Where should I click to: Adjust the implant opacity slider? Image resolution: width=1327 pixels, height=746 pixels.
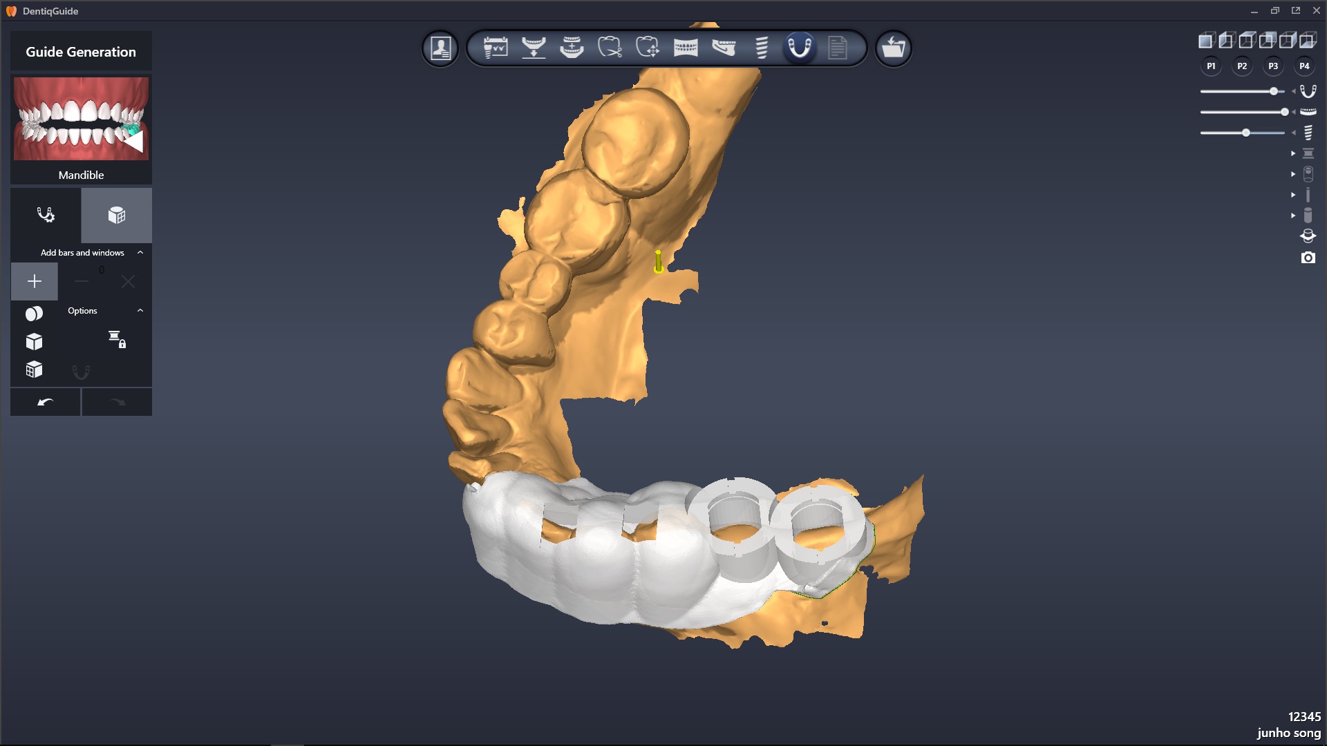click(1242, 133)
